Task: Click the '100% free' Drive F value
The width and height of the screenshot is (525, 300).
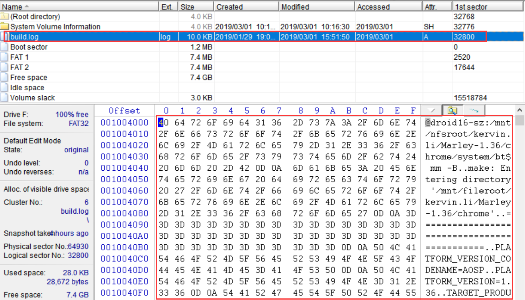Action: pyautogui.click(x=72, y=115)
